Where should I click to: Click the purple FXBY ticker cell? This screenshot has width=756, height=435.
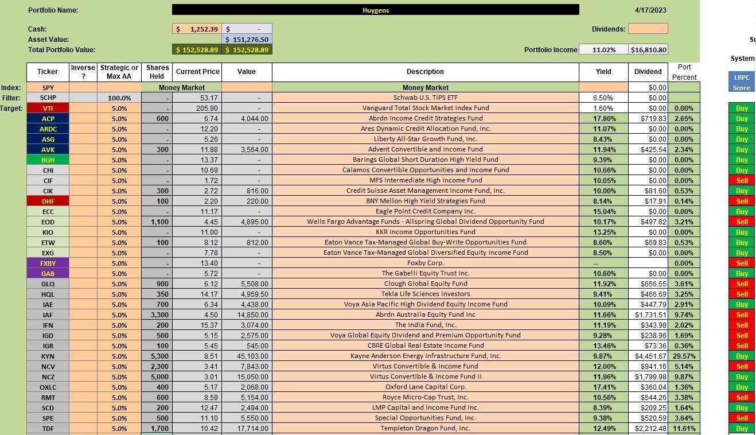coord(48,263)
